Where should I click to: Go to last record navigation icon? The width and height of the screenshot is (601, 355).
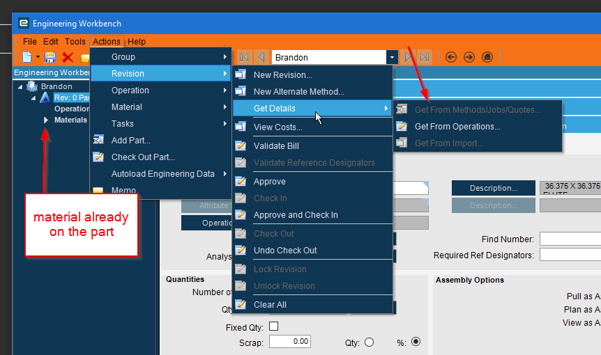coord(425,57)
